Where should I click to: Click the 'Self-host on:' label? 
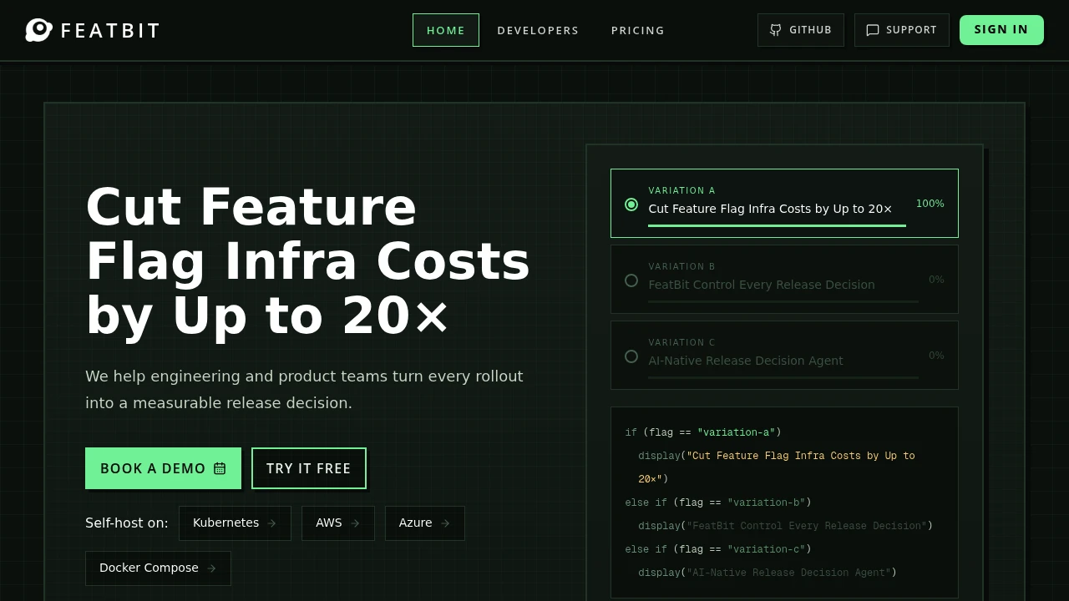point(127,523)
